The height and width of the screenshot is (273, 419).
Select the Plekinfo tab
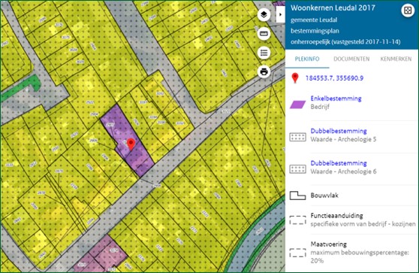point(307,59)
